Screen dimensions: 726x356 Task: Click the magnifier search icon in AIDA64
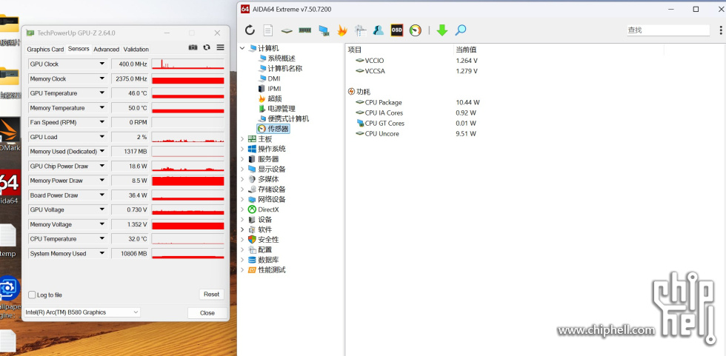point(460,30)
